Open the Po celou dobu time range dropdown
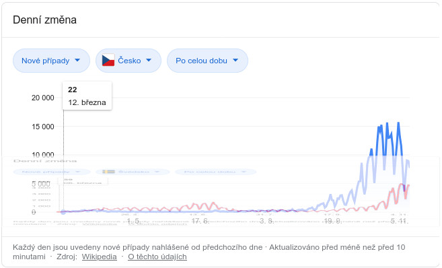The height and width of the screenshot is (268, 442). [x=207, y=61]
